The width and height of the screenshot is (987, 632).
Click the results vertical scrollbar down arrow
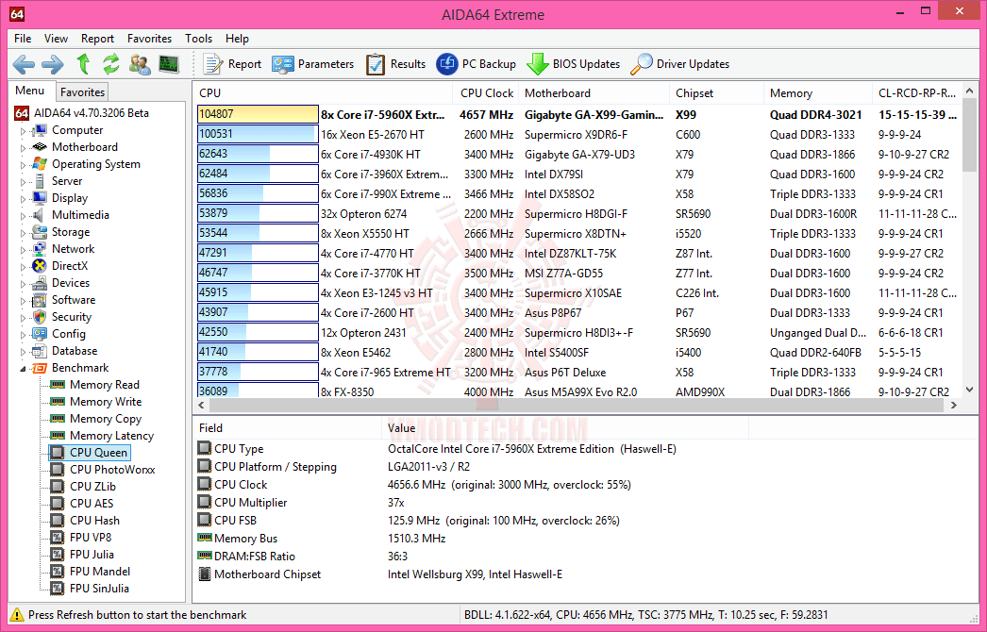coord(970,390)
